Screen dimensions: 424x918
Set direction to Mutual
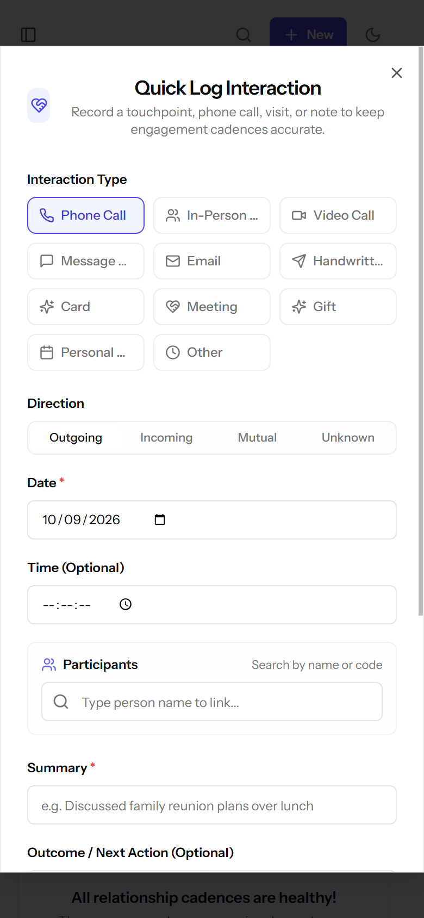point(257,438)
